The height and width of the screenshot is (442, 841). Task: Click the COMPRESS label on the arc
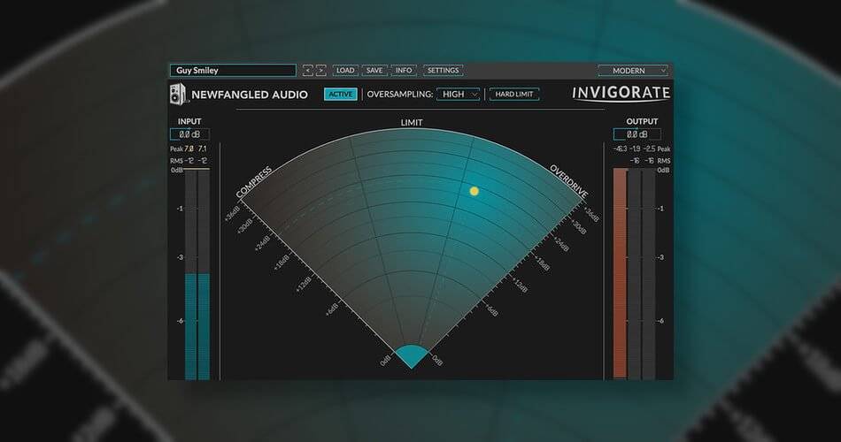(254, 182)
